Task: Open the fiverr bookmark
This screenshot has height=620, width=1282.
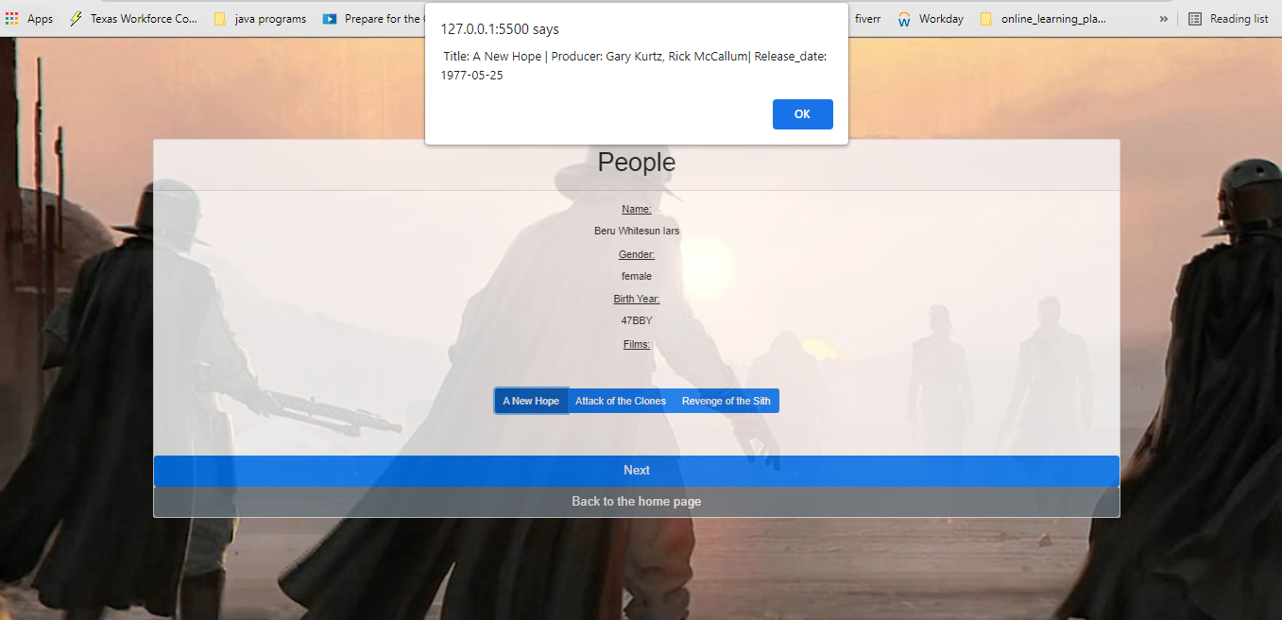Action: [x=867, y=19]
